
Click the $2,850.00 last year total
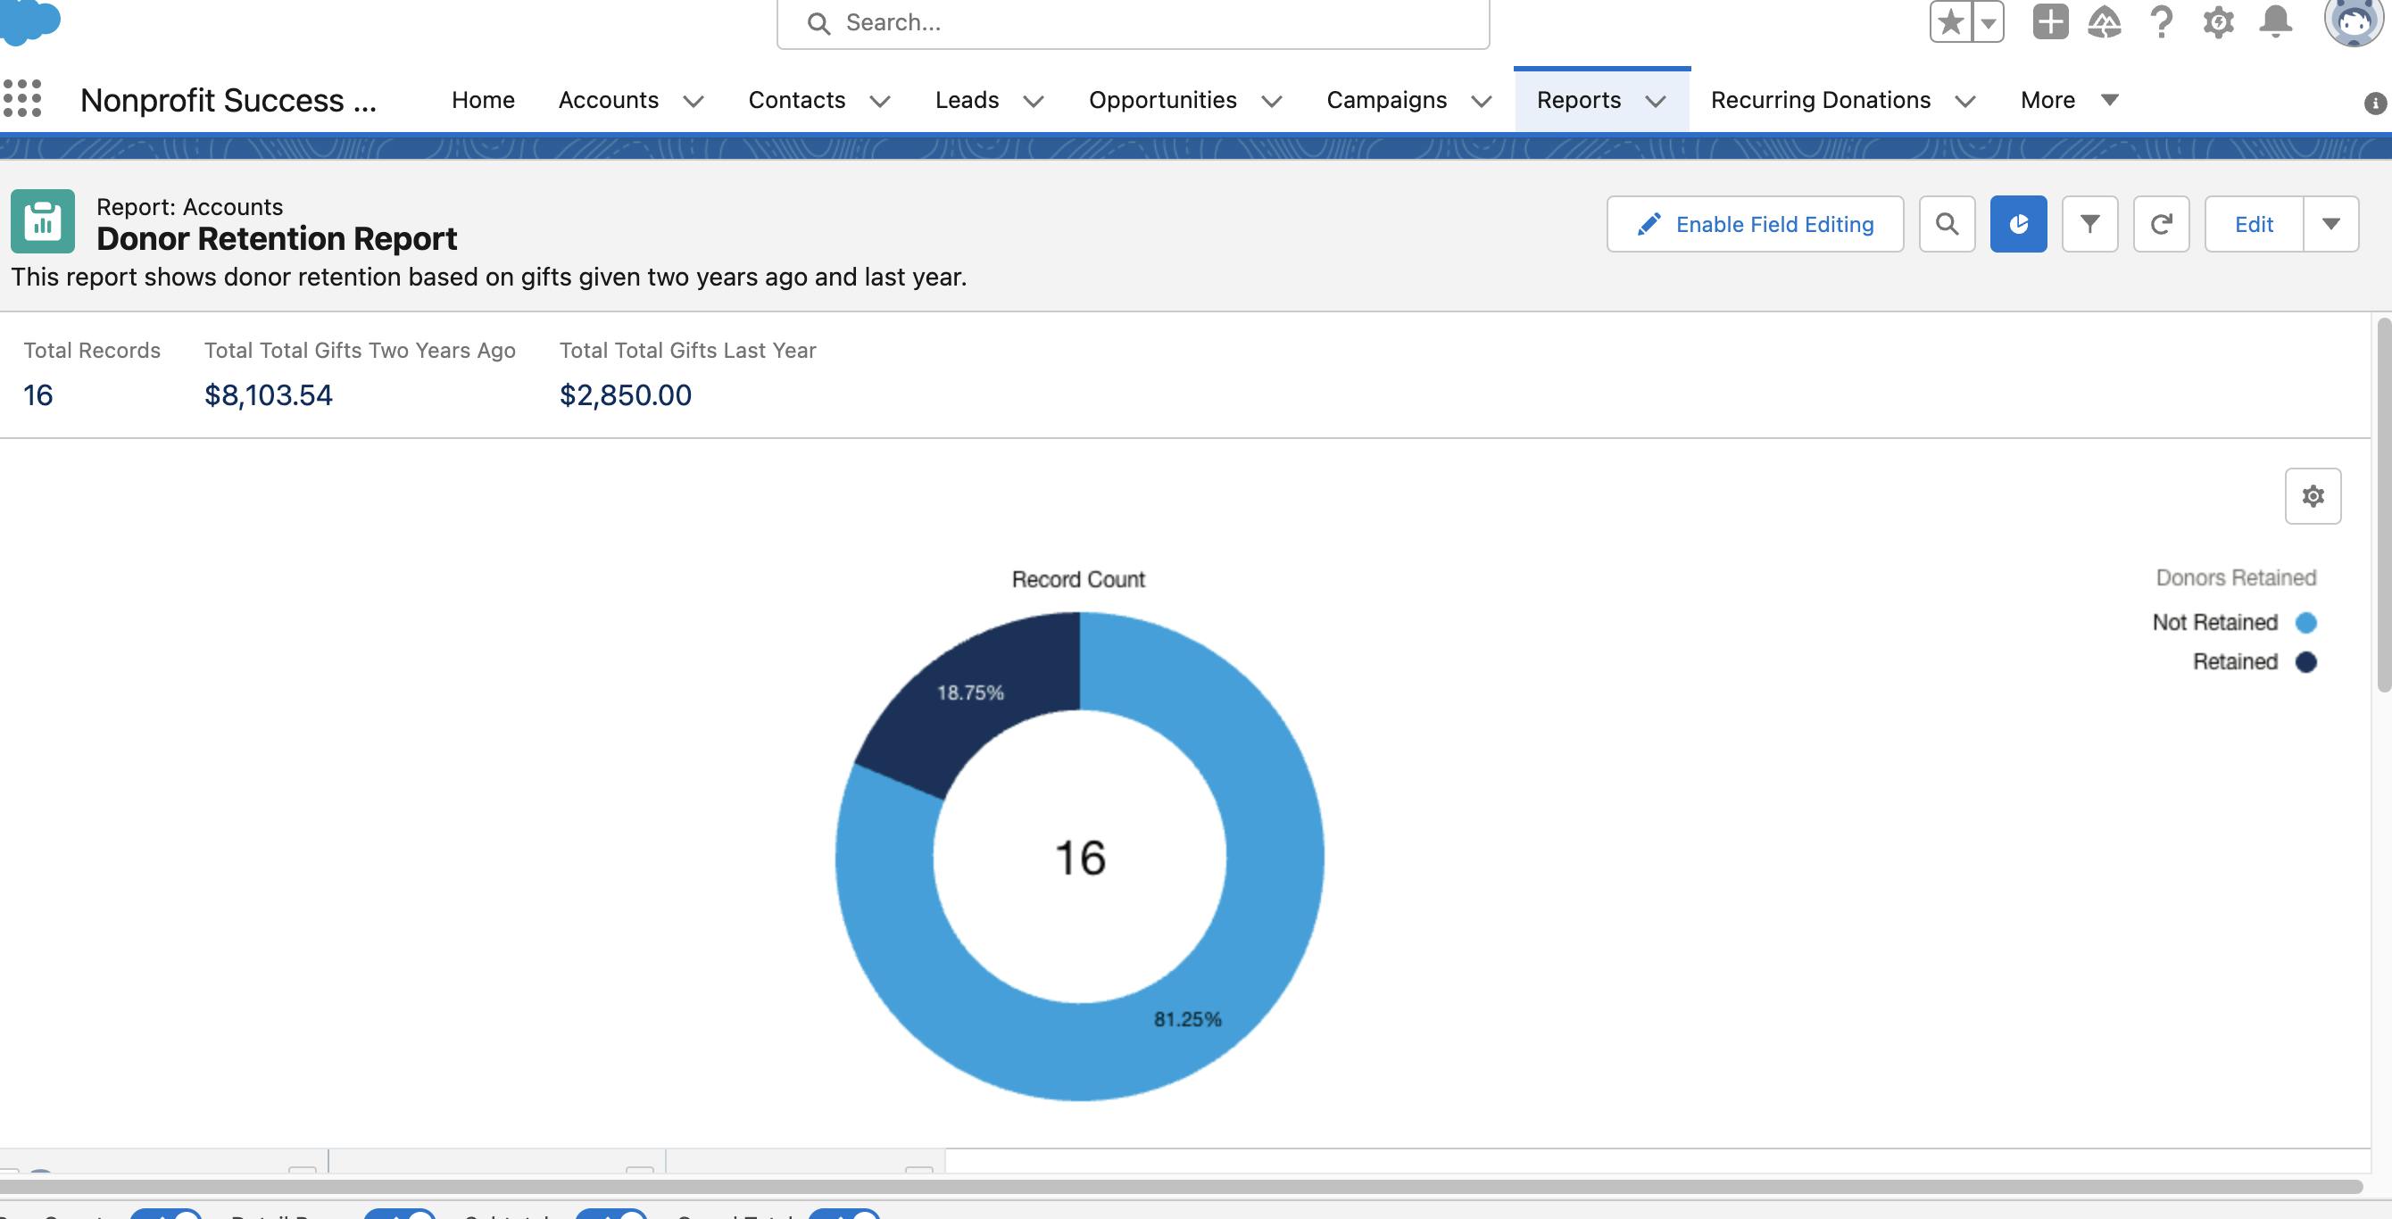(625, 395)
